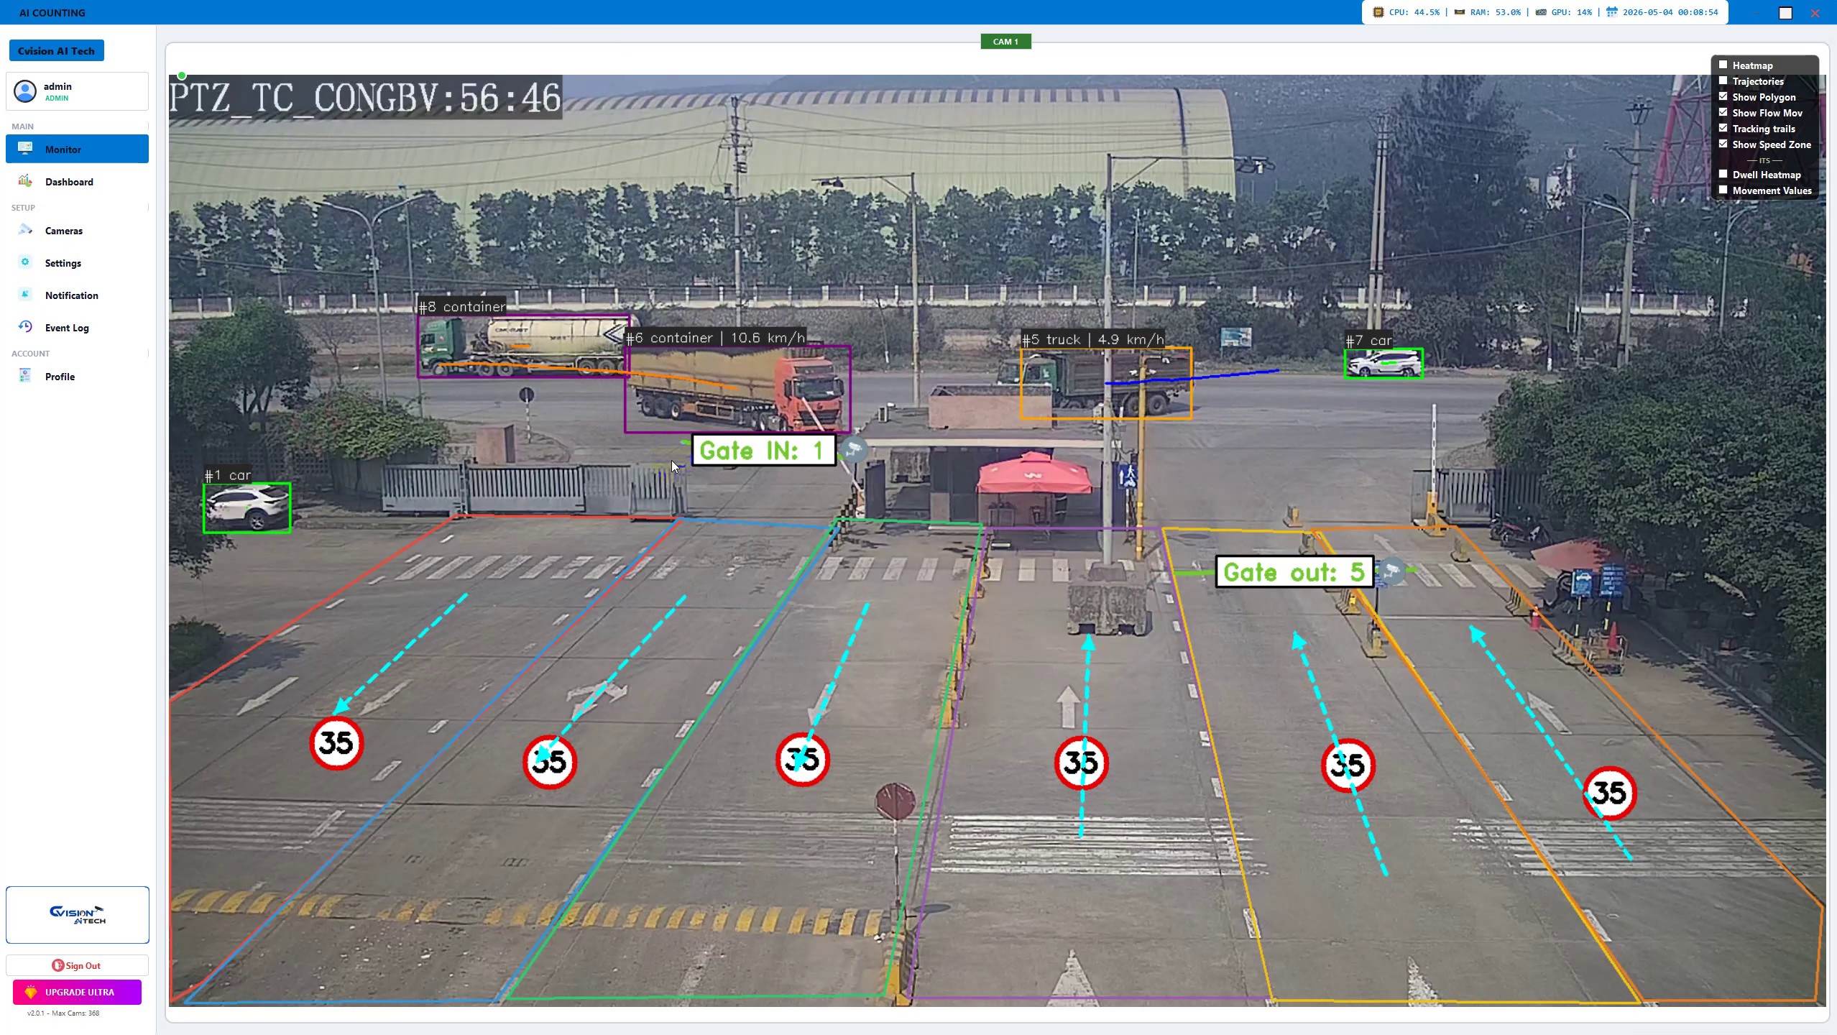Click the Notification bell icon
This screenshot has height=1035, width=1837.
(25, 295)
